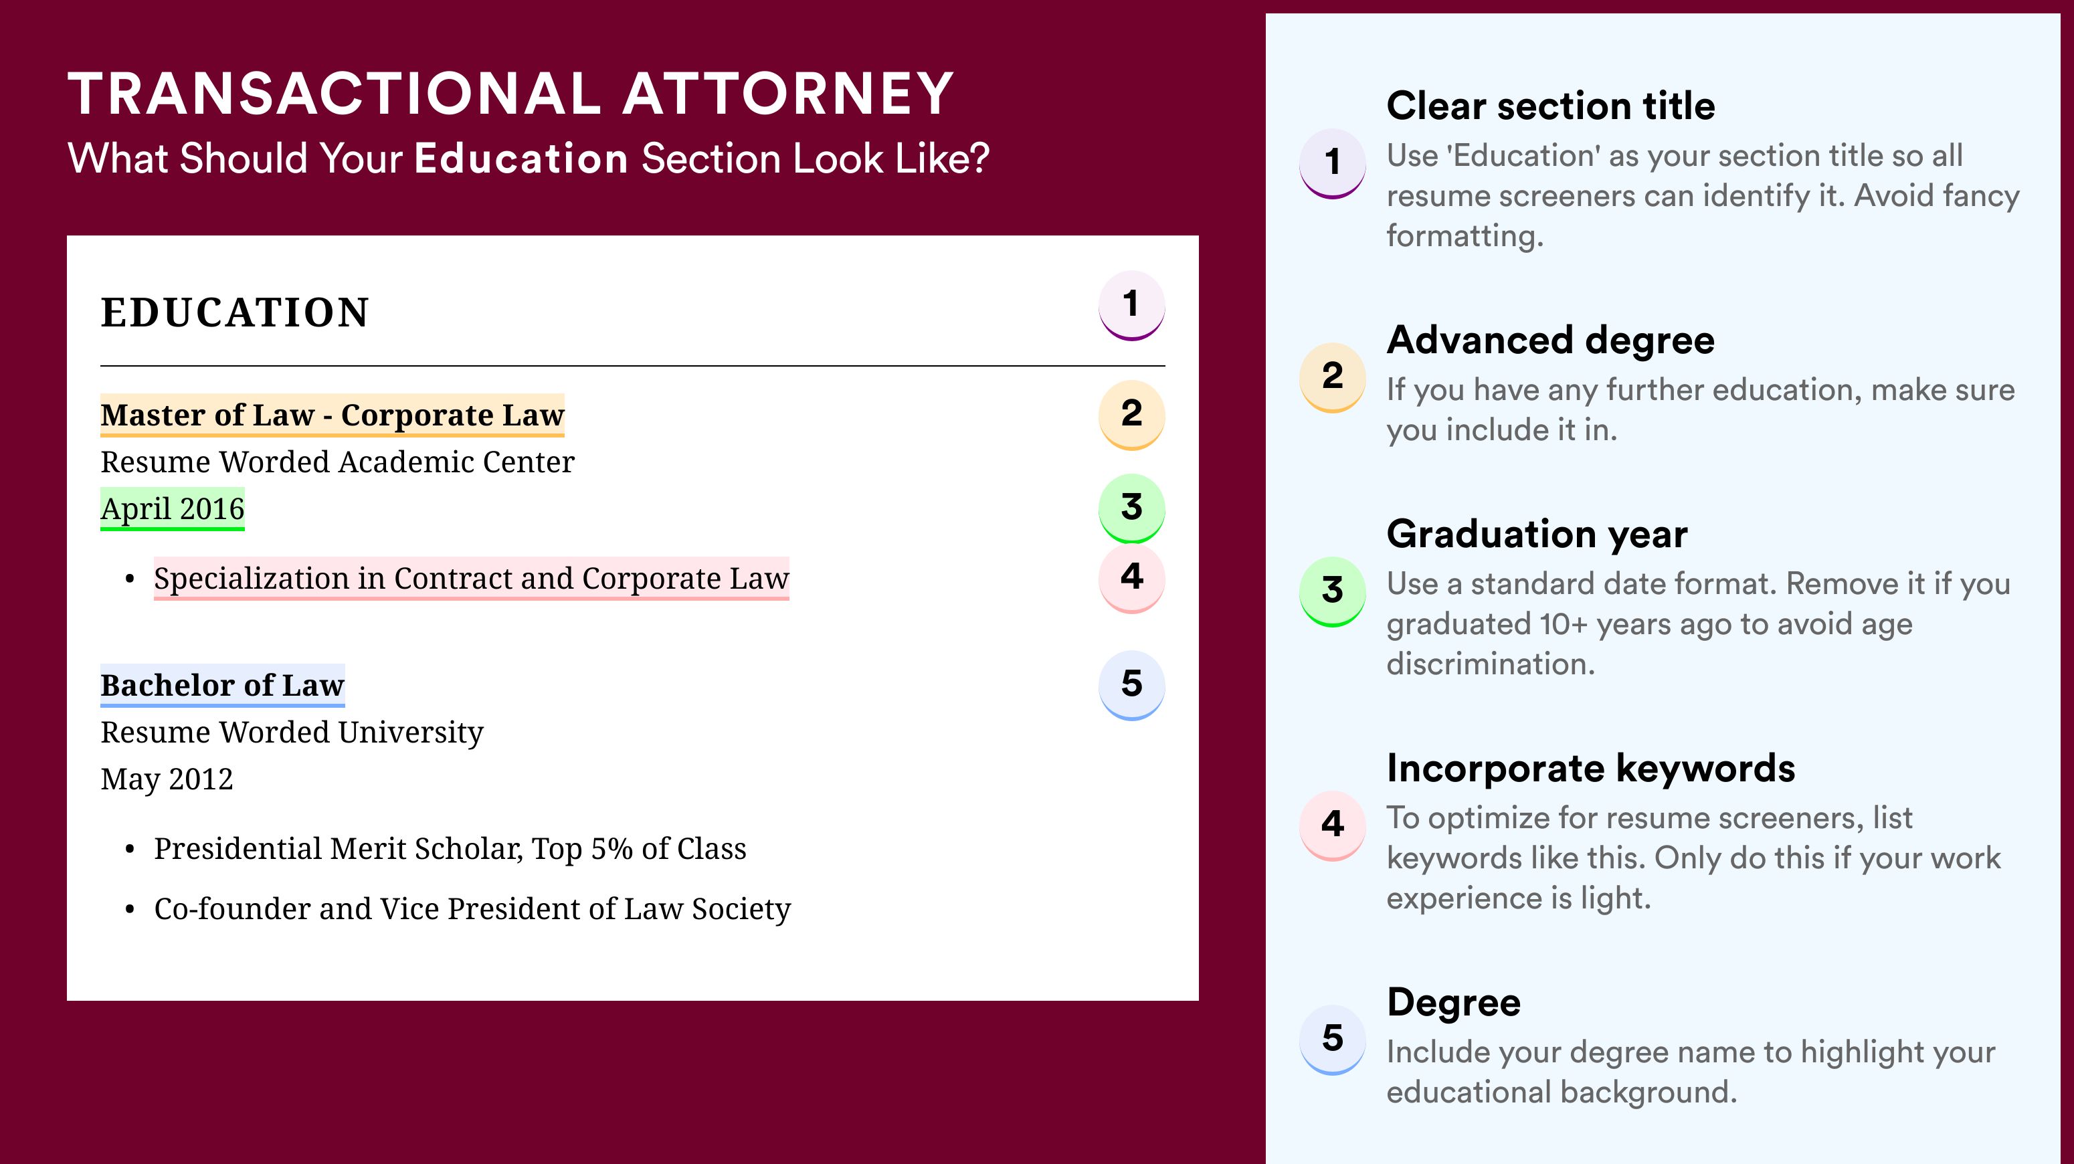Click the green number 3 badge in resume
Image resolution: width=2074 pixels, height=1164 pixels.
[x=1131, y=508]
